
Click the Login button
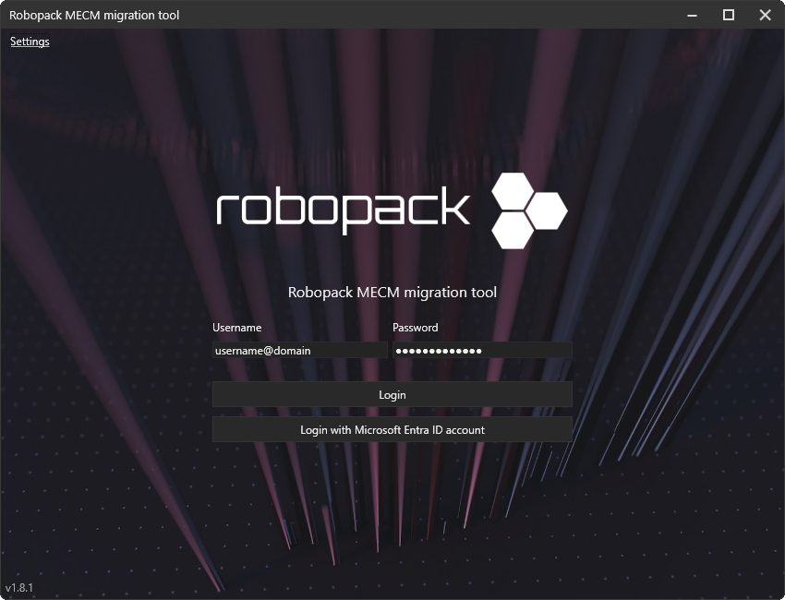point(392,394)
